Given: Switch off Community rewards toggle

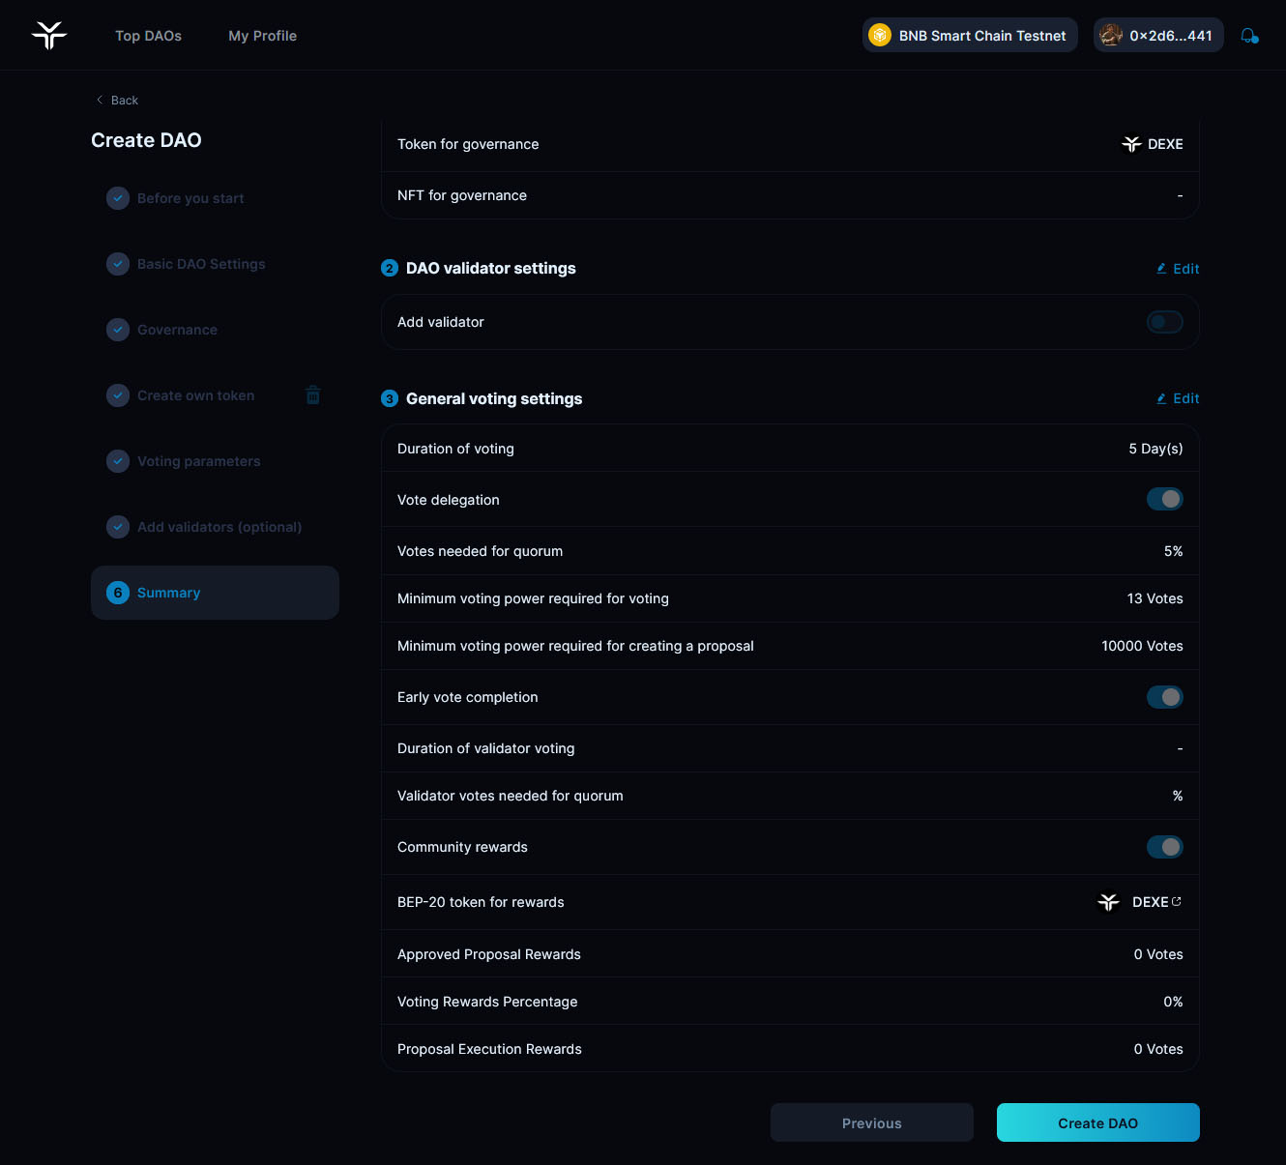Looking at the screenshot, I should (1164, 847).
